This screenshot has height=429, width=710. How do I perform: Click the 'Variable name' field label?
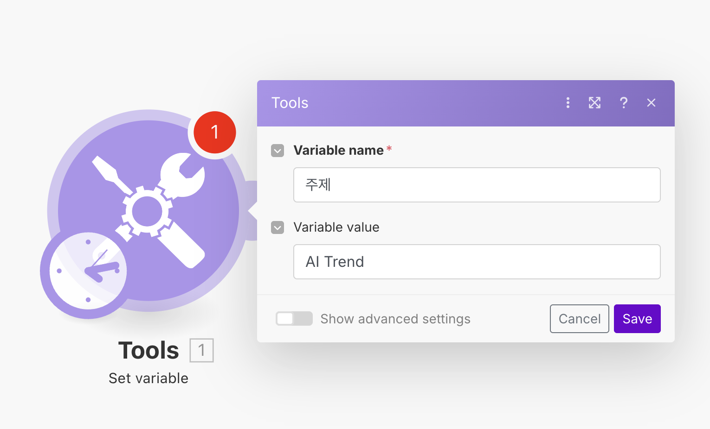click(x=338, y=150)
